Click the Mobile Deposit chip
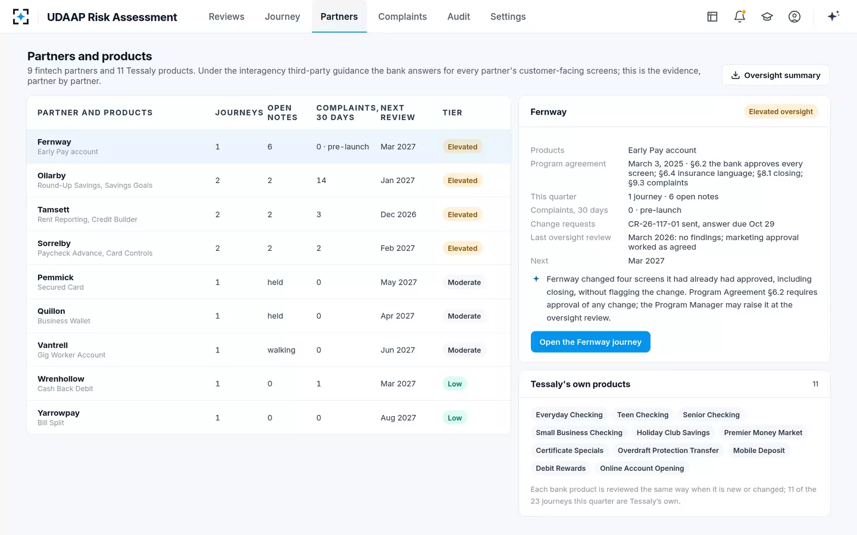The height and width of the screenshot is (535, 857). (x=759, y=451)
